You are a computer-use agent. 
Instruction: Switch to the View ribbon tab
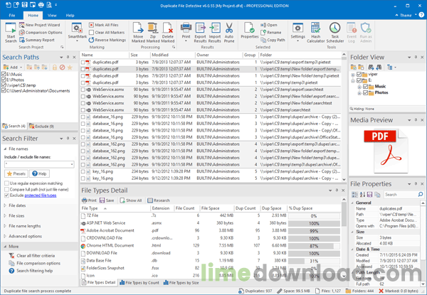click(52, 15)
